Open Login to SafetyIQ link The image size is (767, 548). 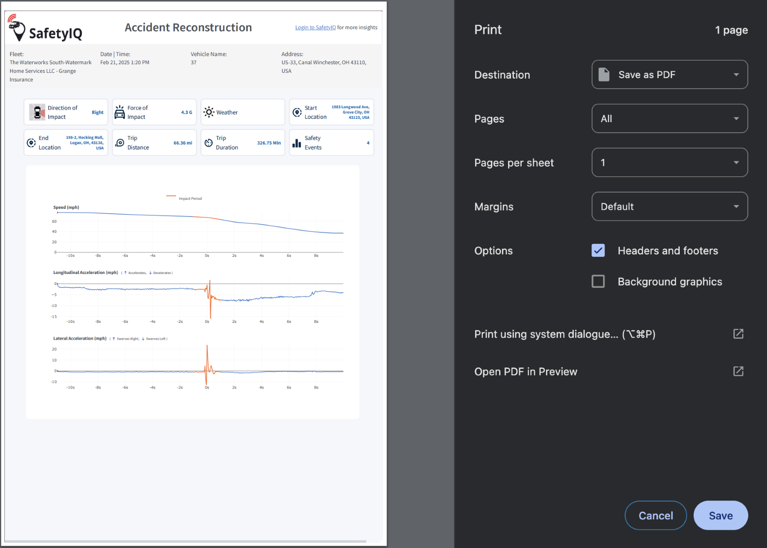pos(315,27)
